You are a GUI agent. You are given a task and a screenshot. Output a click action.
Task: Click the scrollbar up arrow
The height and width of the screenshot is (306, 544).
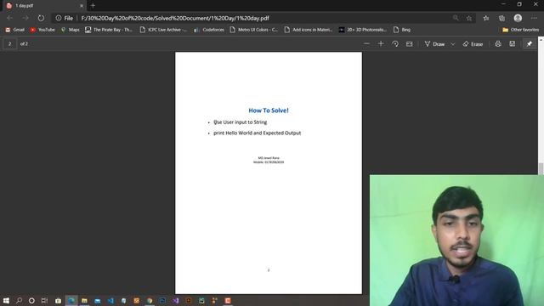[x=541, y=39]
